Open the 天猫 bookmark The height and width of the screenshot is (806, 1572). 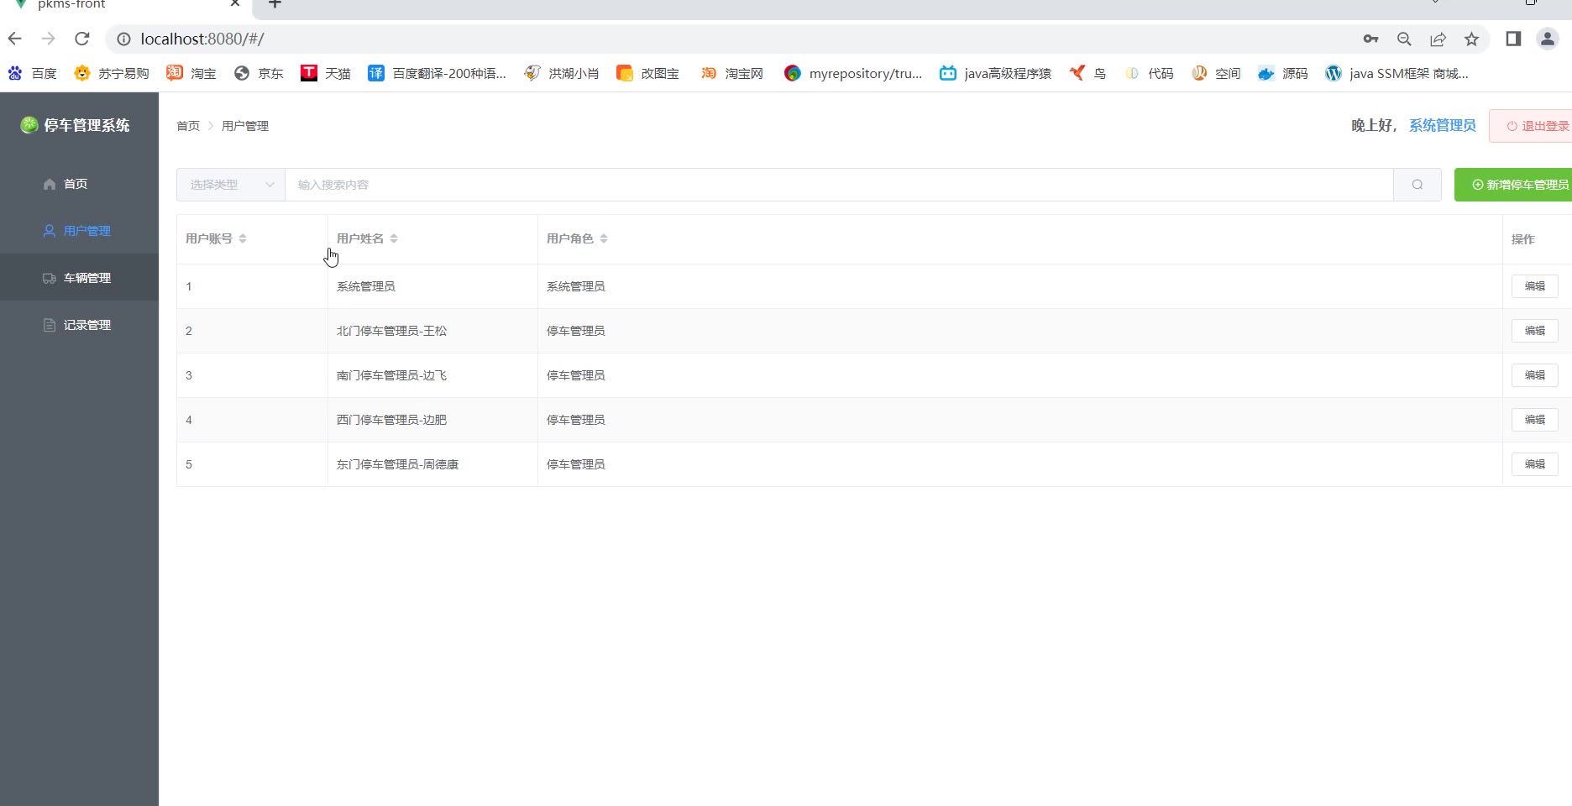(x=326, y=74)
